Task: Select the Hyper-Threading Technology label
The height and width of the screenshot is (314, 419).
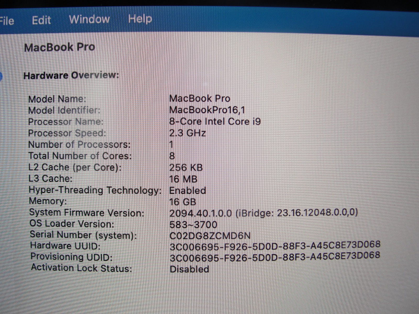Action: (x=95, y=190)
